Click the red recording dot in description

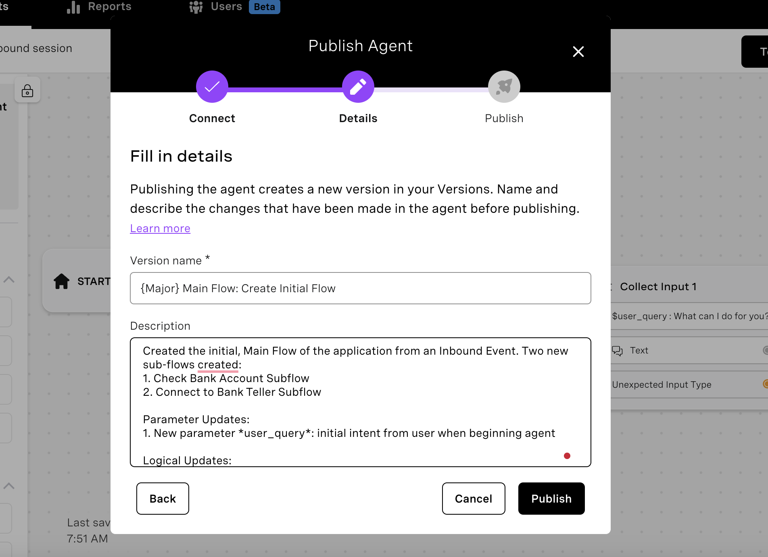click(x=567, y=456)
